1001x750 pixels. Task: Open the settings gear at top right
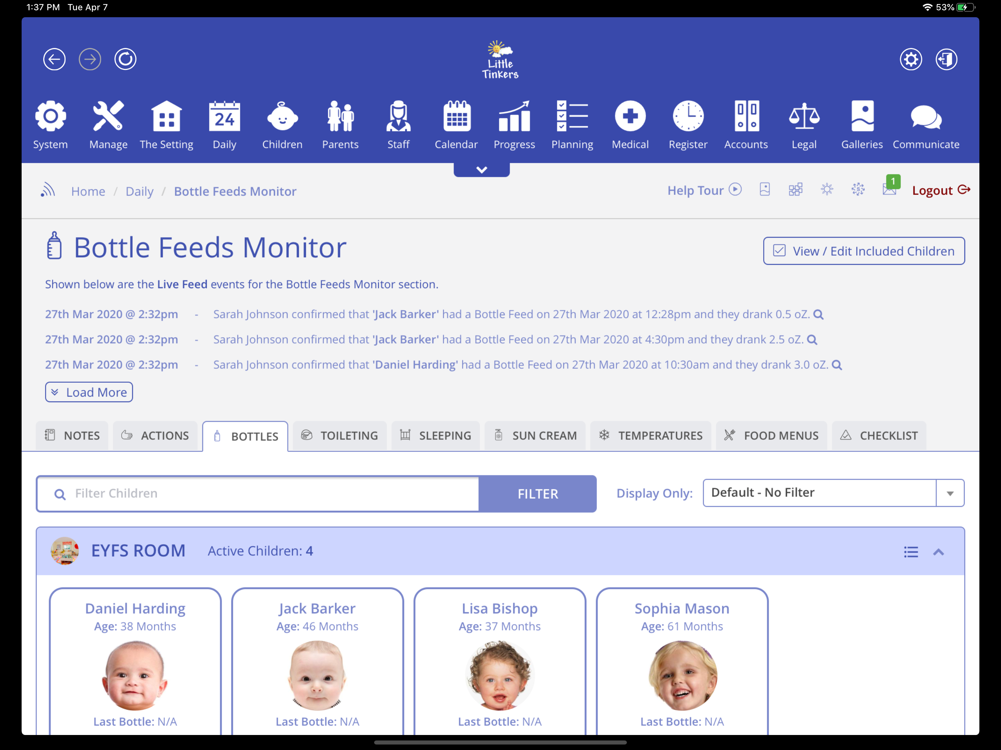(x=911, y=59)
